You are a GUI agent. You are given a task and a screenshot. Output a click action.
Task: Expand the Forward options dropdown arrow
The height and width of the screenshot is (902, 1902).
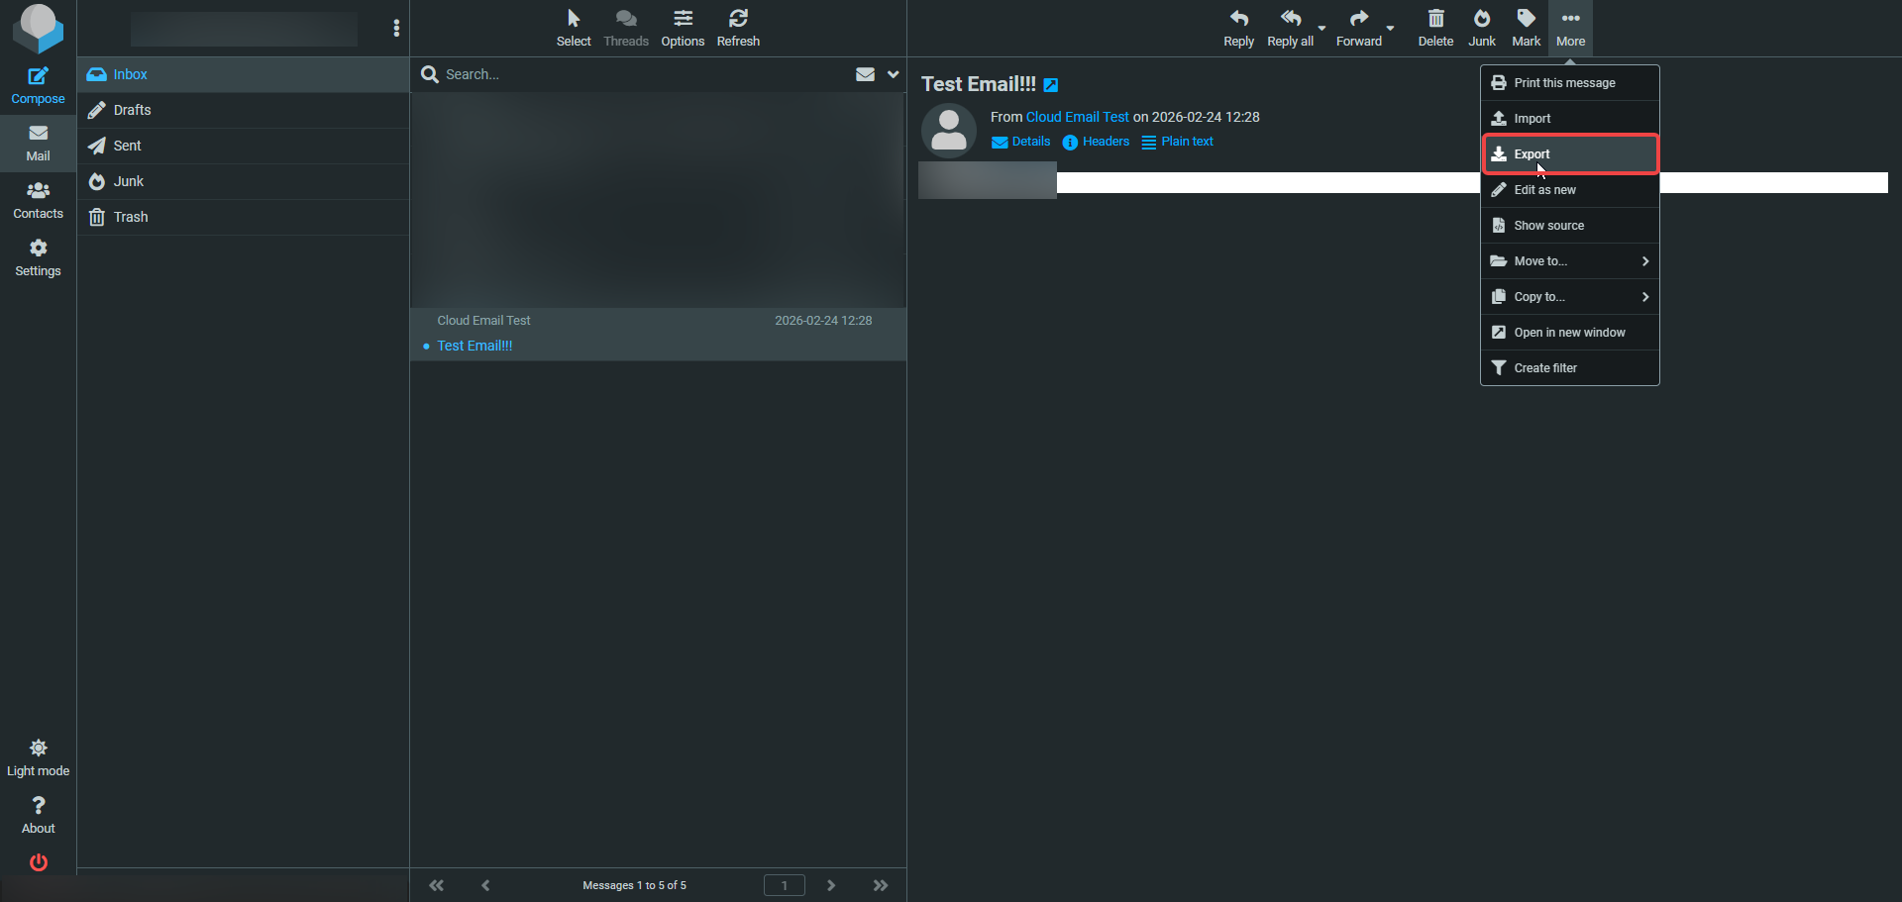click(x=1390, y=28)
